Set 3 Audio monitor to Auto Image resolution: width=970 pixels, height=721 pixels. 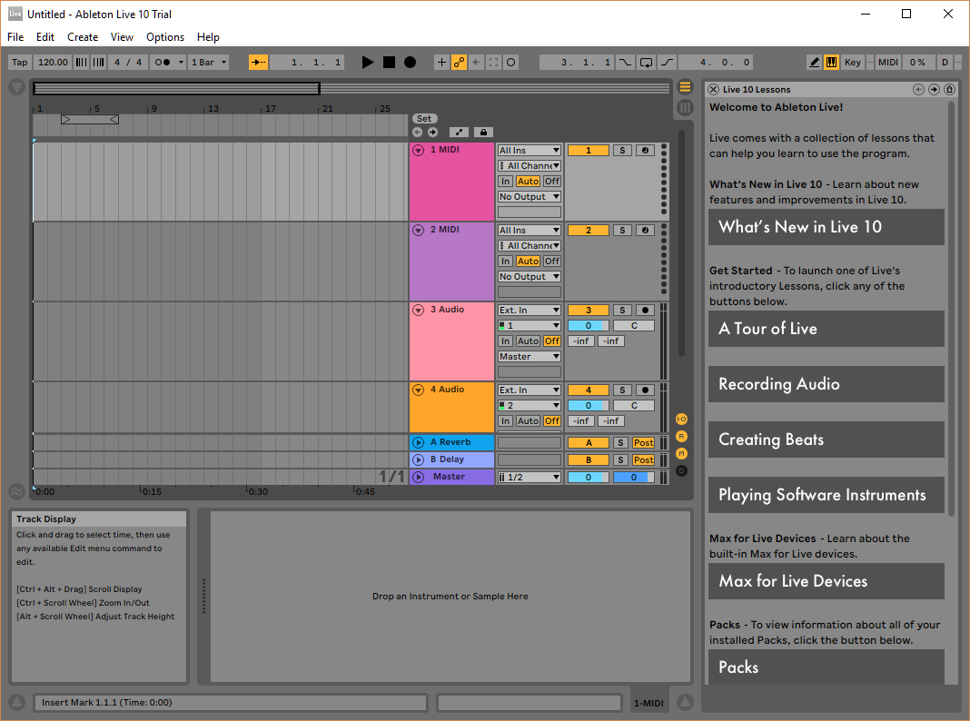point(528,341)
